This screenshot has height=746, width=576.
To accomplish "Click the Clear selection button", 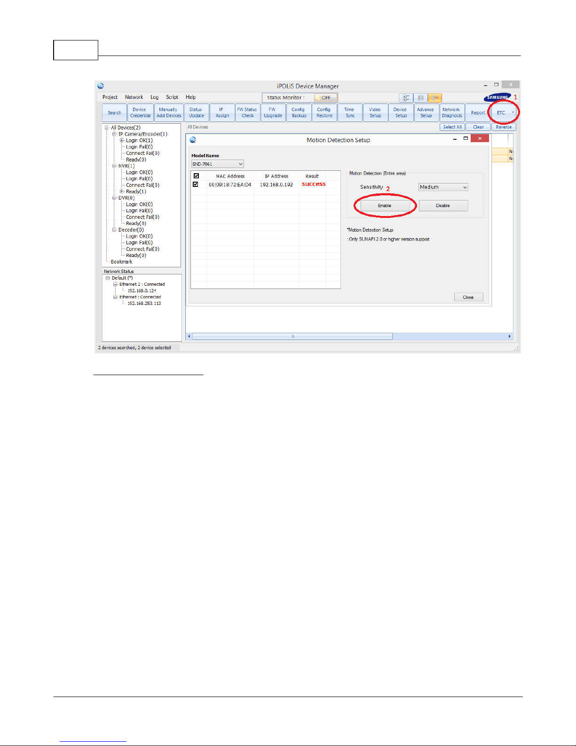I will pos(478,127).
